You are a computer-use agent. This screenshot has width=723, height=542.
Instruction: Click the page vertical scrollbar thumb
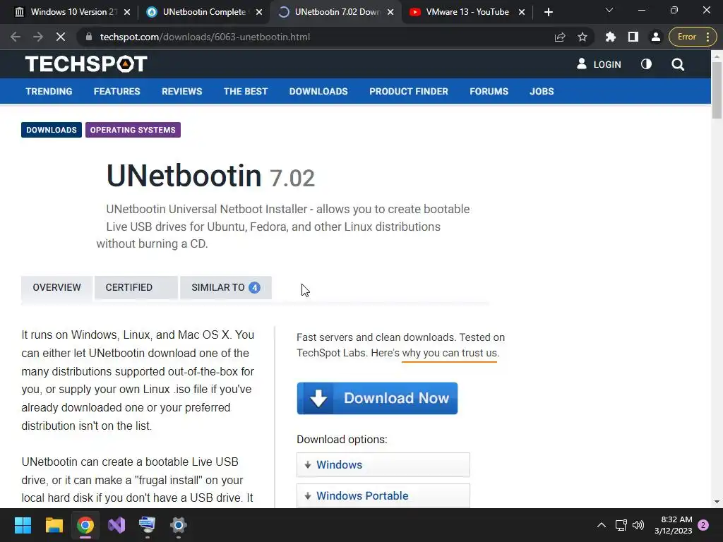(717, 90)
